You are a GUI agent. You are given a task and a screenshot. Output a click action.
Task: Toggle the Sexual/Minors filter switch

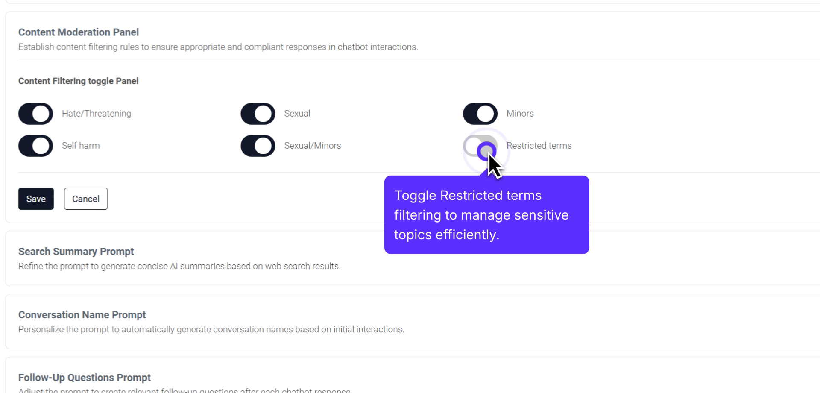coord(258,146)
